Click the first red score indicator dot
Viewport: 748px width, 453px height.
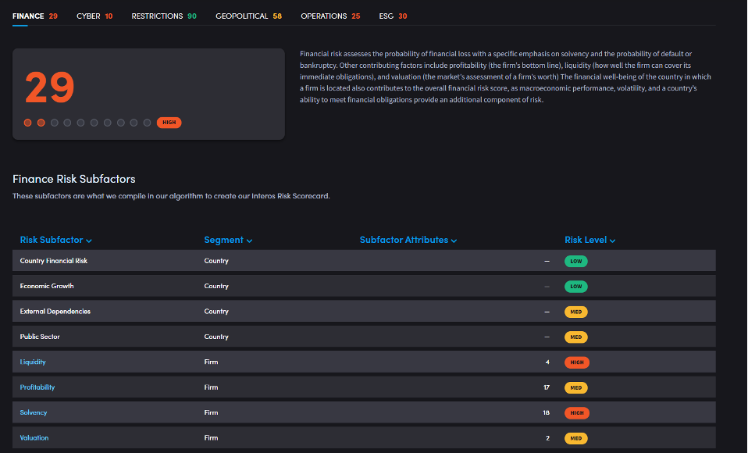pos(28,123)
